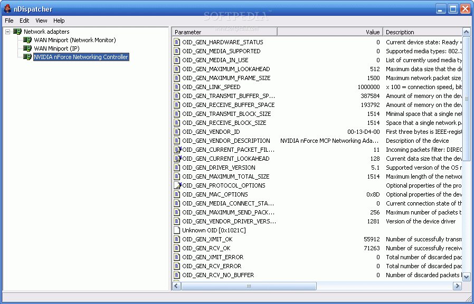Click the icon beside OID_GEN_XMIT_OK
The height and width of the screenshot is (304, 474).
[177, 240]
